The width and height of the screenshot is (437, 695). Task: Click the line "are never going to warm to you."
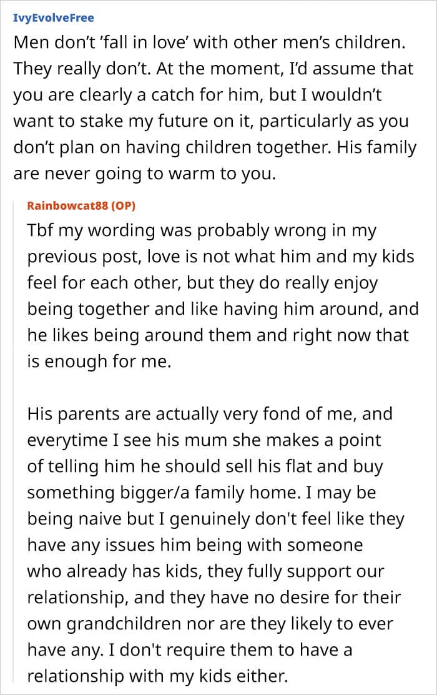144,173
